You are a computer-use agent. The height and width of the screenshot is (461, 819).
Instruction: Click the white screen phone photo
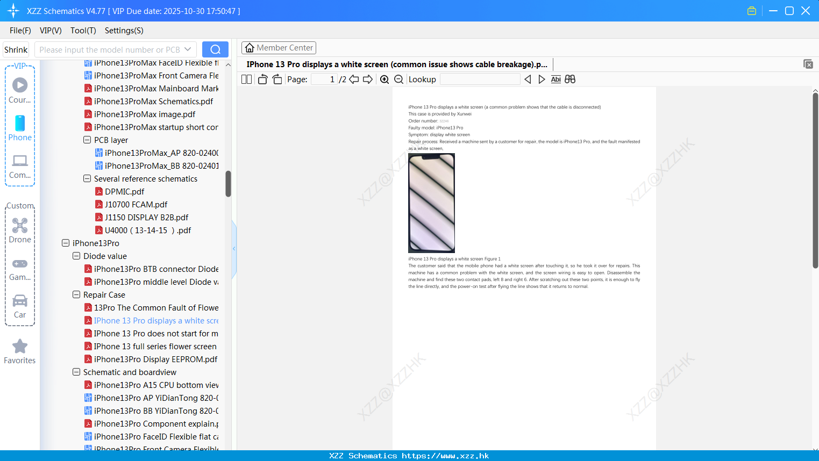pyautogui.click(x=431, y=203)
